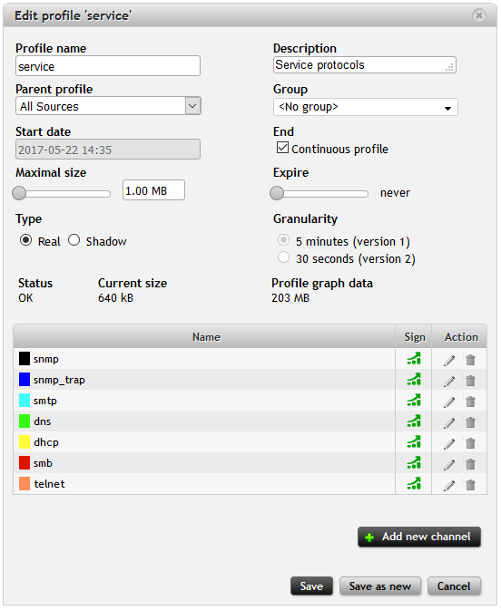This screenshot has width=501, height=610.
Task: Select the Real type radio button
Action: [x=25, y=240]
